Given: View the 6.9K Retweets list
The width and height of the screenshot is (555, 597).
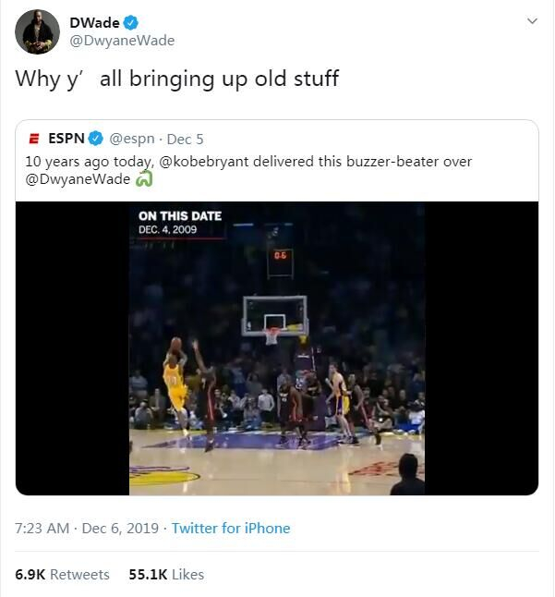Looking at the screenshot, I should 62,574.
